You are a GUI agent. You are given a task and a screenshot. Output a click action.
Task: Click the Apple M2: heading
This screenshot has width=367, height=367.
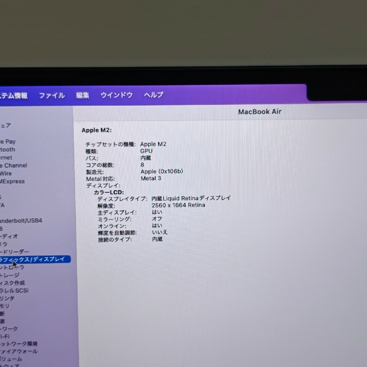click(97, 130)
